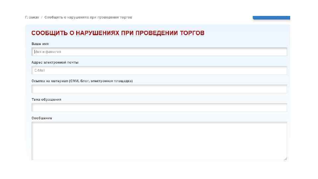Viewport: 318px width, 179px height.
Task: Click the blue button at top right
Action: tap(271, 18)
